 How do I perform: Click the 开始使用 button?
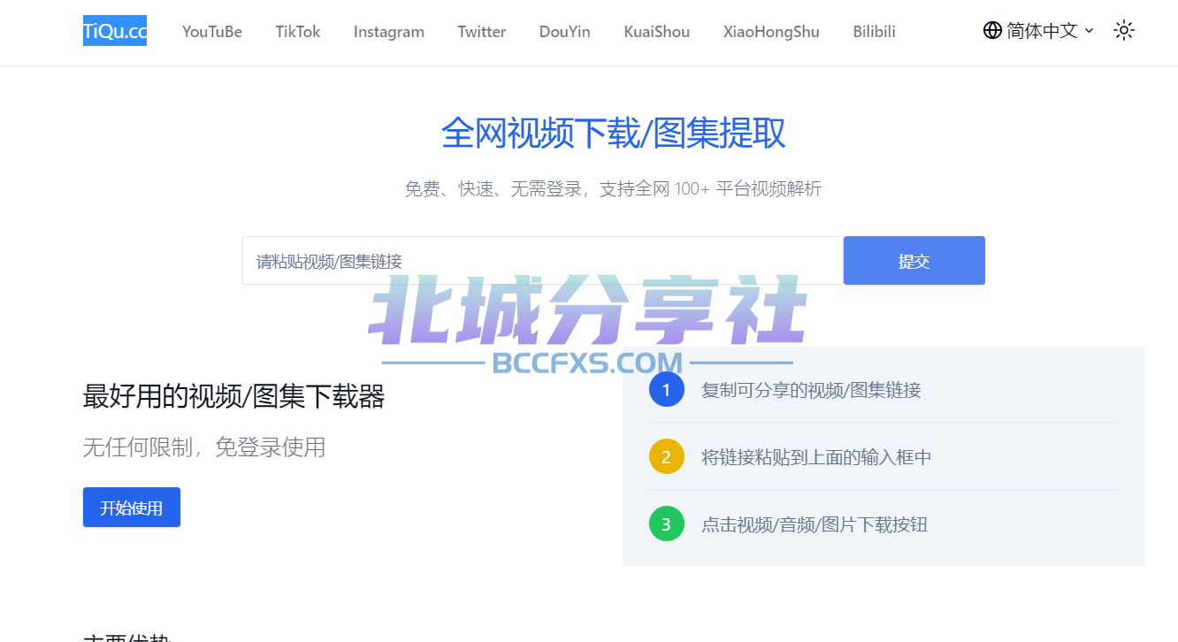132,508
